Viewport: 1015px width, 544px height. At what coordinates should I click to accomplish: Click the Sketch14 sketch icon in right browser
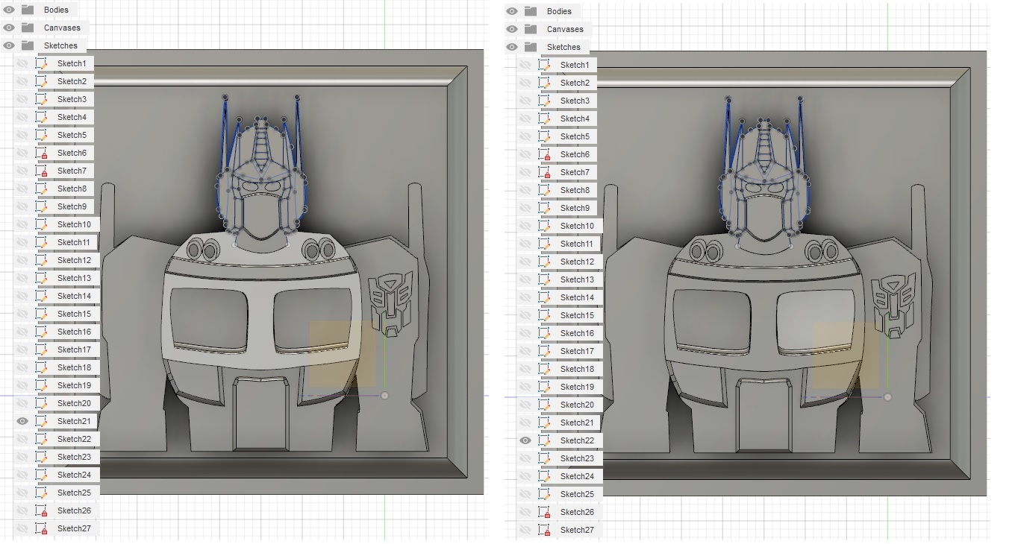546,297
